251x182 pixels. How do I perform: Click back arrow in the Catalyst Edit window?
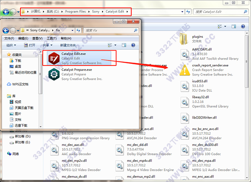[6, 12]
